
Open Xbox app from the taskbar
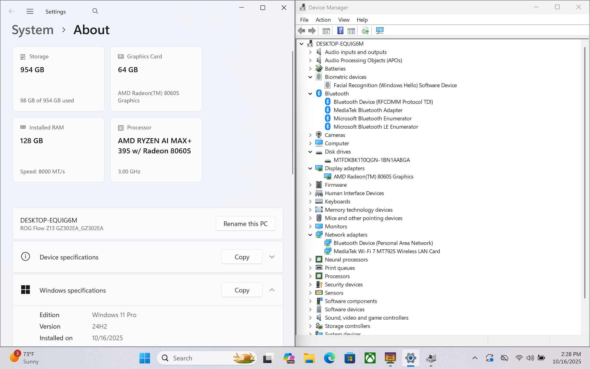tap(370, 358)
